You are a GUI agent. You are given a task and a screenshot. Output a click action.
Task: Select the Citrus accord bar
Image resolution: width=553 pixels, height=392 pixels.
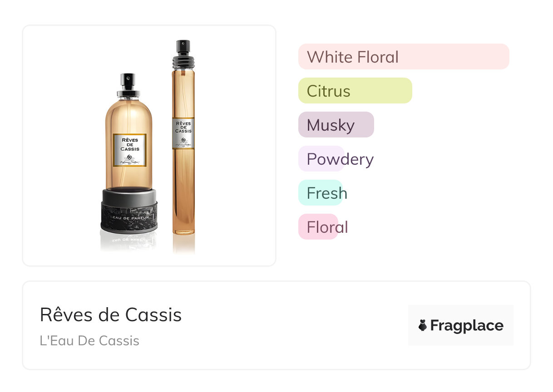coord(355,91)
